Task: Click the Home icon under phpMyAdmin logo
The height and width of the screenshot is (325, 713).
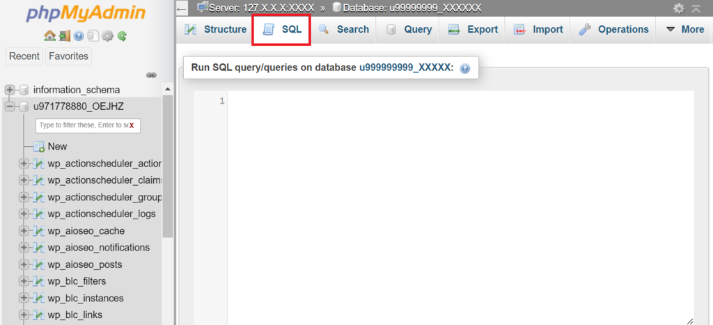Action: click(x=49, y=35)
